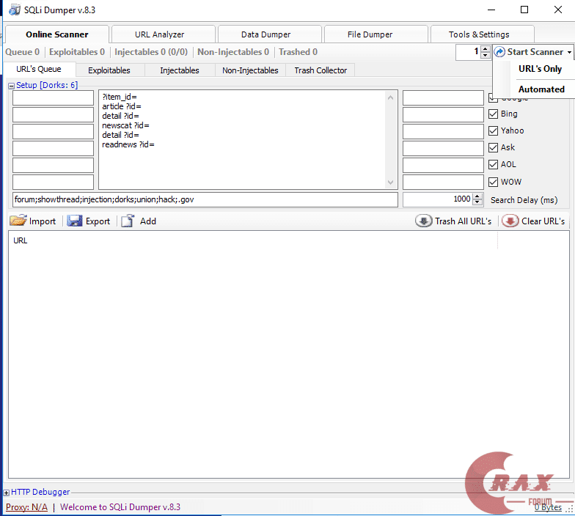Click the Add document icon
575x516 pixels.
click(128, 221)
